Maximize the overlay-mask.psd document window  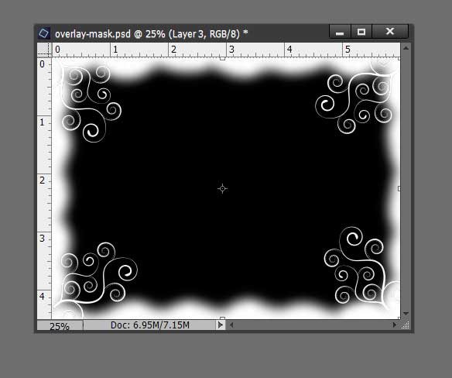(x=361, y=32)
